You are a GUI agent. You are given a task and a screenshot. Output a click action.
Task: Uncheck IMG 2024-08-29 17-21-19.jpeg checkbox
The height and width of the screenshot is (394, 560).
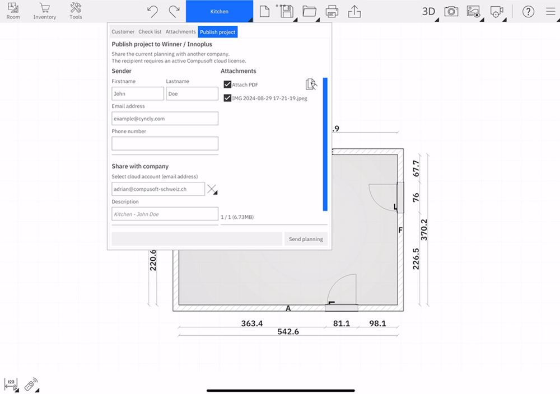(227, 98)
